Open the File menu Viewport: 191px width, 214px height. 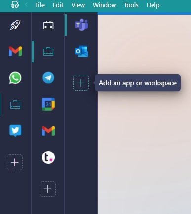[x=40, y=5]
